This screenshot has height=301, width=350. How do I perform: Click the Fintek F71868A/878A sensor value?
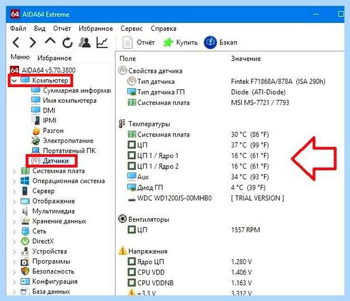[x=278, y=82]
